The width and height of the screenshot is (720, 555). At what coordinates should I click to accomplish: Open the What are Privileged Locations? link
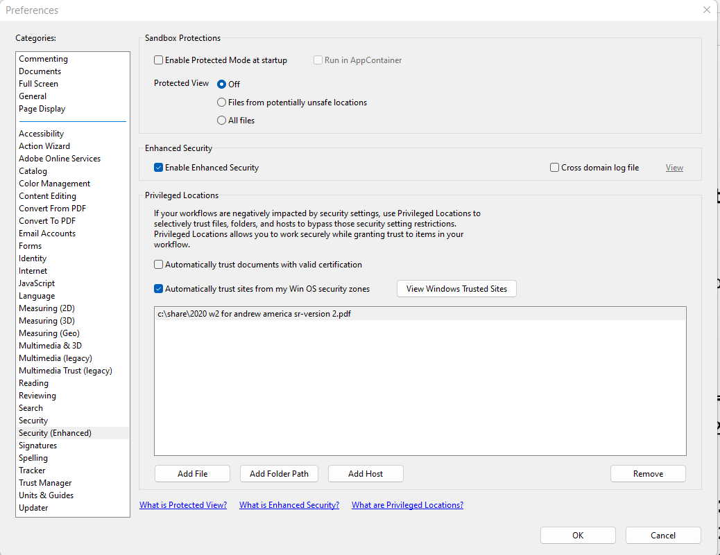pos(407,504)
